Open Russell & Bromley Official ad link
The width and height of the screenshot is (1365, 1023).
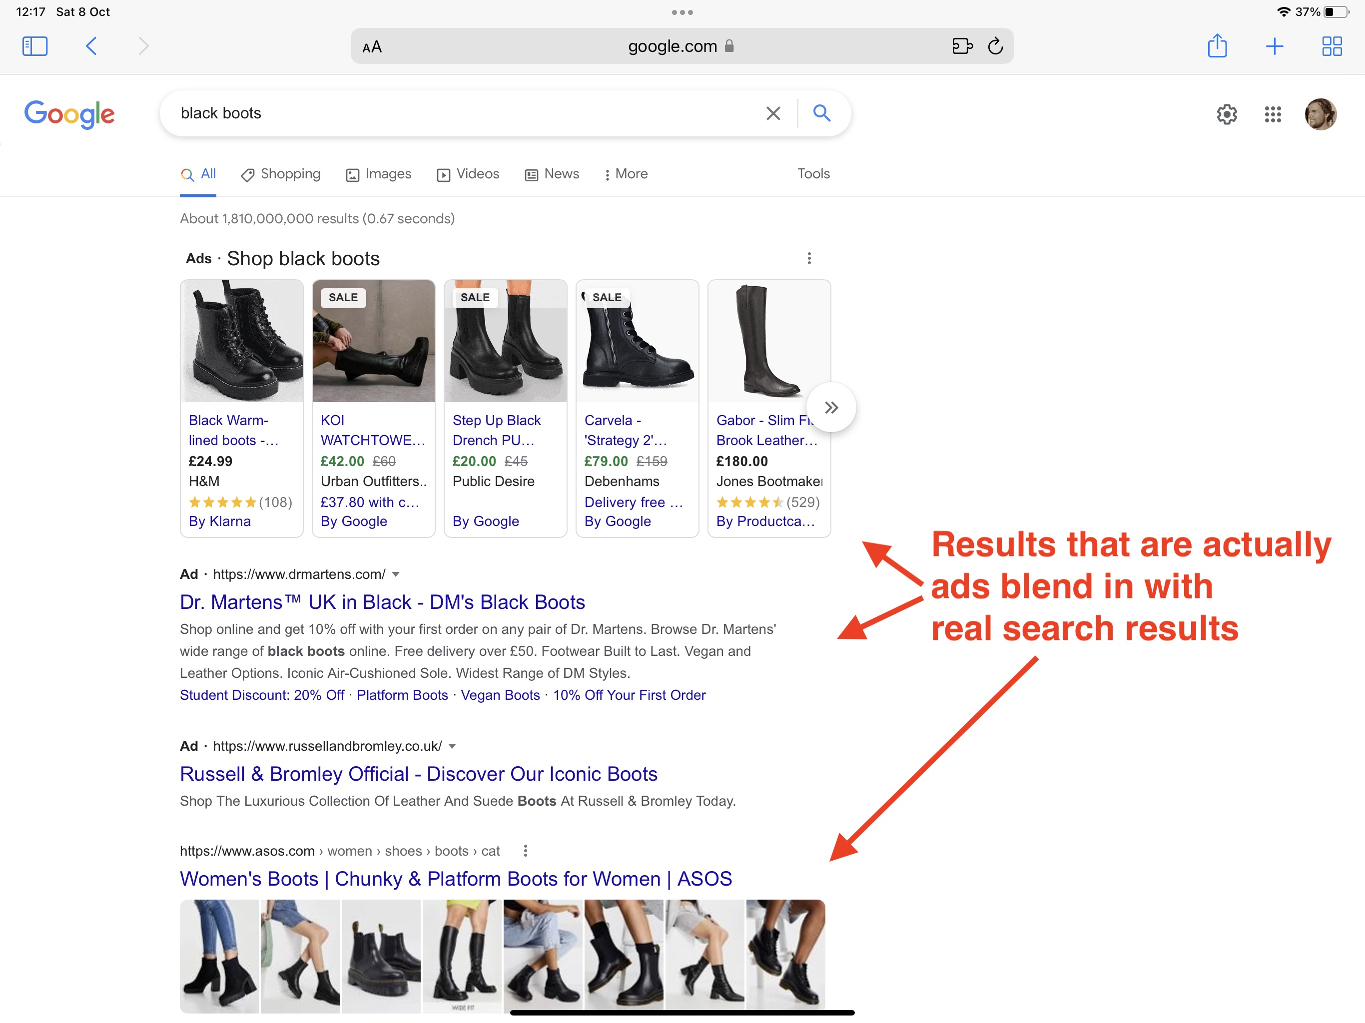[x=418, y=774]
